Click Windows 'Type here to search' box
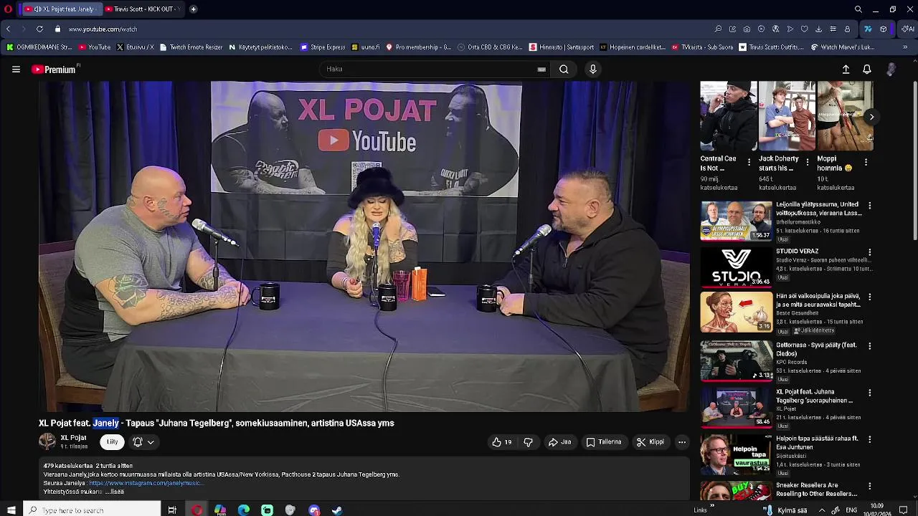 pos(93,510)
